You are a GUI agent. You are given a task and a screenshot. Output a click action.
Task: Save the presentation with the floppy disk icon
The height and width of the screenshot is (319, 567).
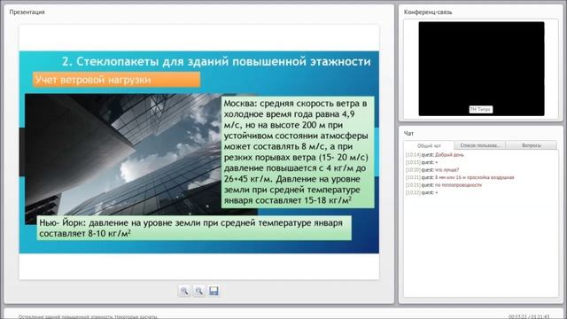[214, 291]
